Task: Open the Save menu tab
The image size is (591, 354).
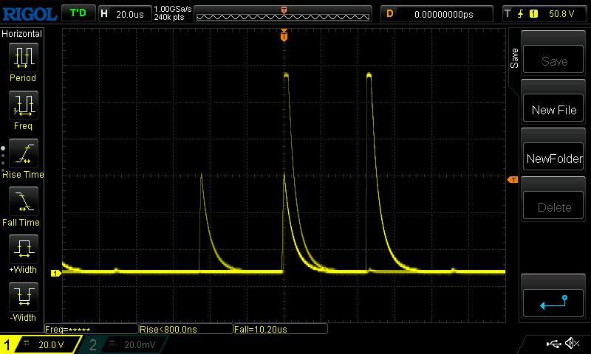Action: [514, 58]
